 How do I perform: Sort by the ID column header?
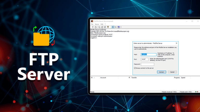[x=95, y=78]
